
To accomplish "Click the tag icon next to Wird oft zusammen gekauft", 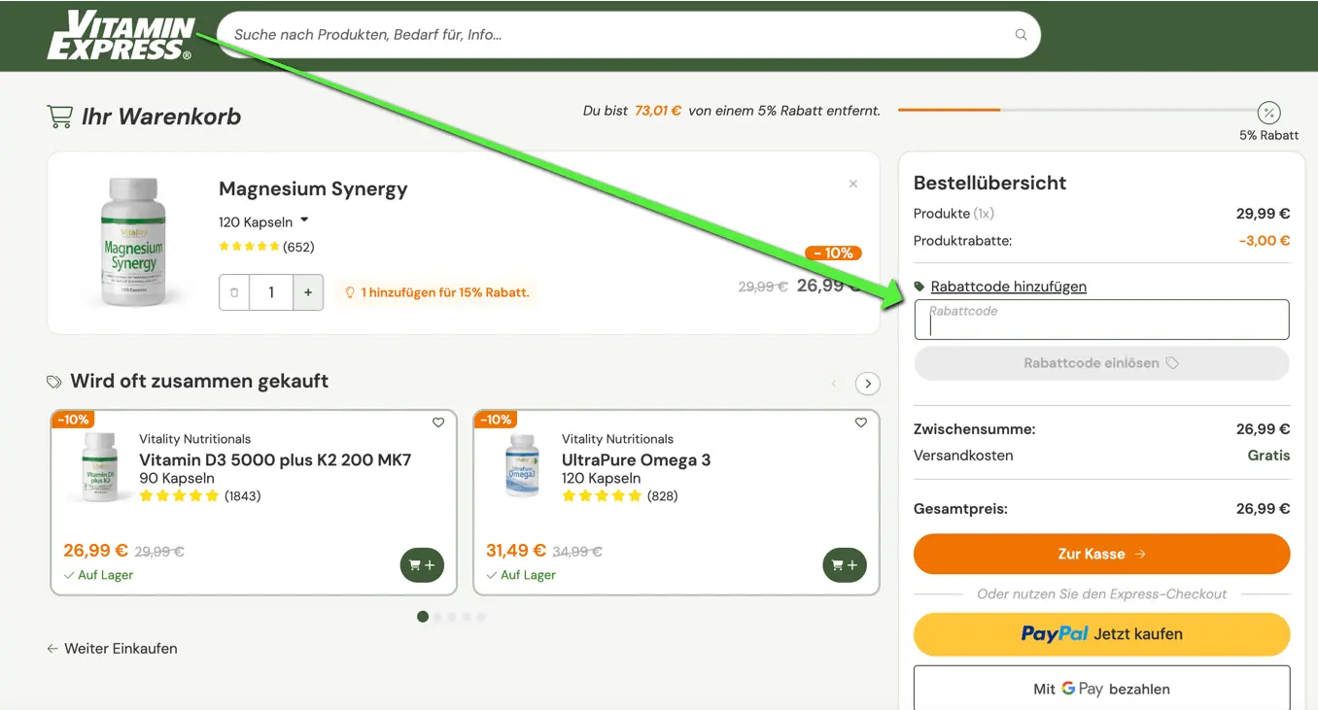I will point(54,382).
